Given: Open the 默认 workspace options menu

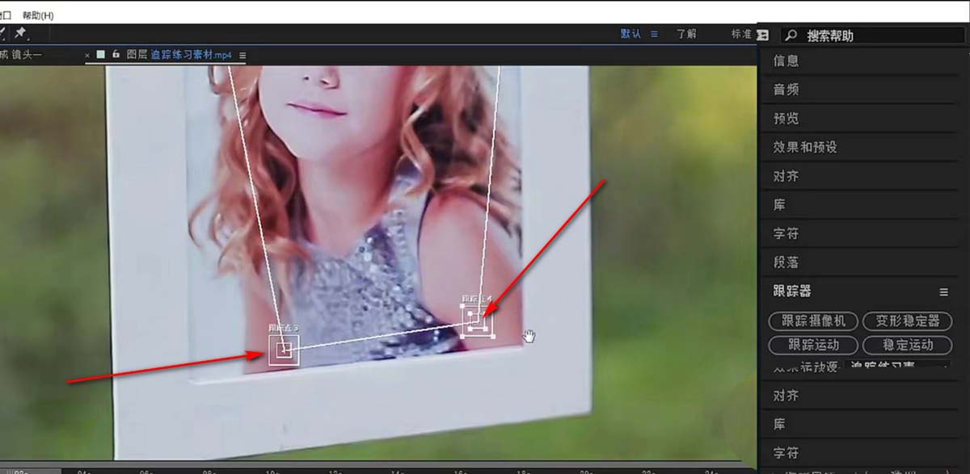Looking at the screenshot, I should 654,34.
